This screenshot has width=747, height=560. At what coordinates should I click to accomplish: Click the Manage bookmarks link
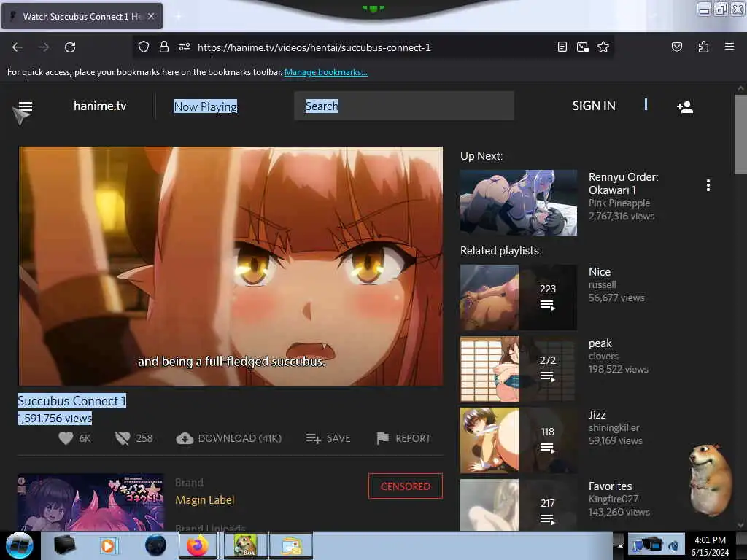326,72
